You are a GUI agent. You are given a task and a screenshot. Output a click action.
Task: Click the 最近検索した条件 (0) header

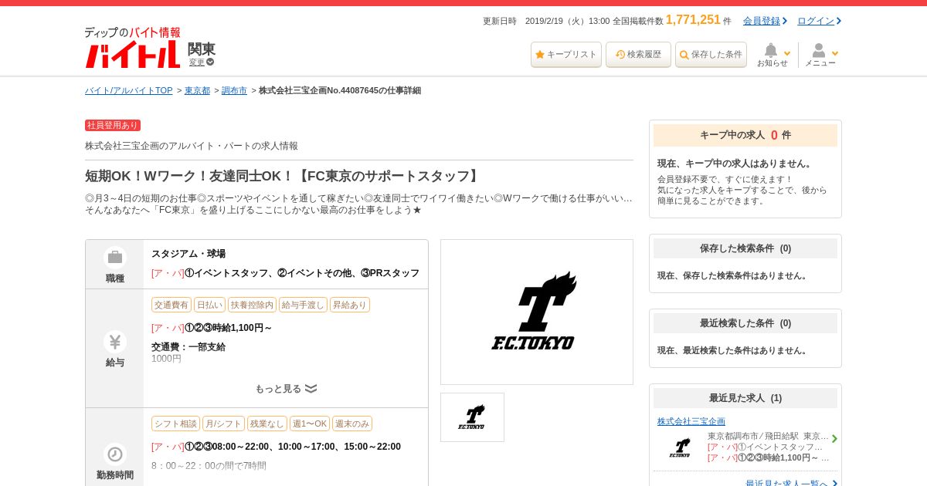pos(745,323)
